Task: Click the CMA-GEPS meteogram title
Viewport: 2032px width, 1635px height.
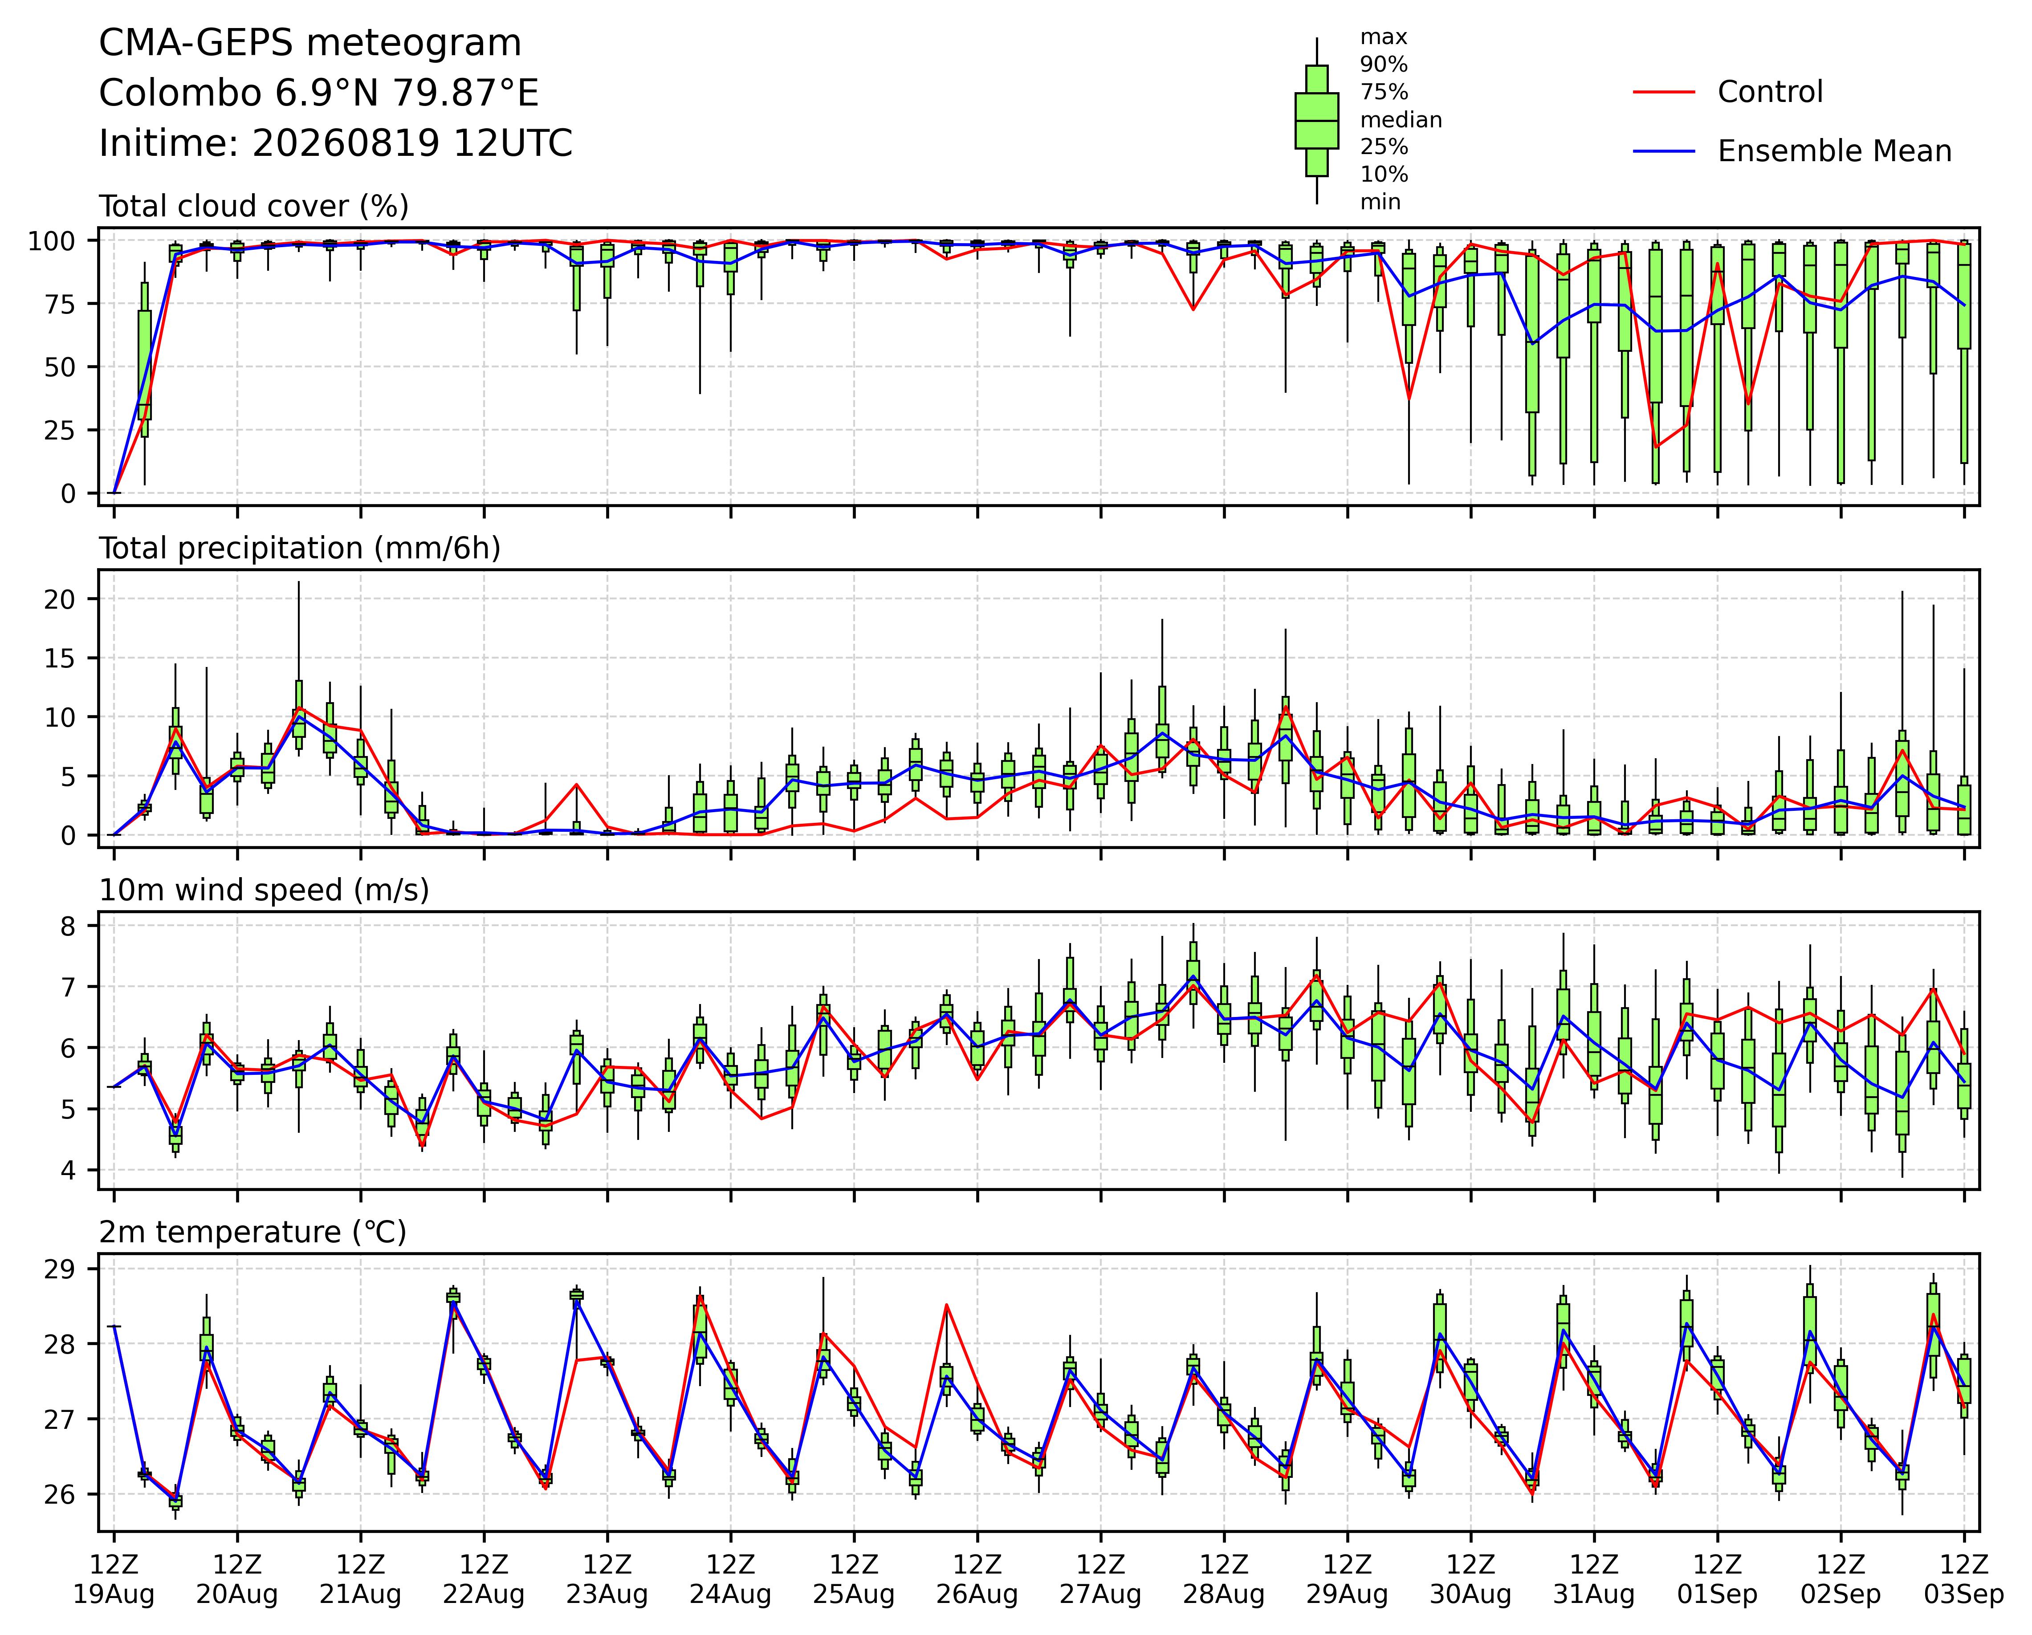Action: point(310,43)
